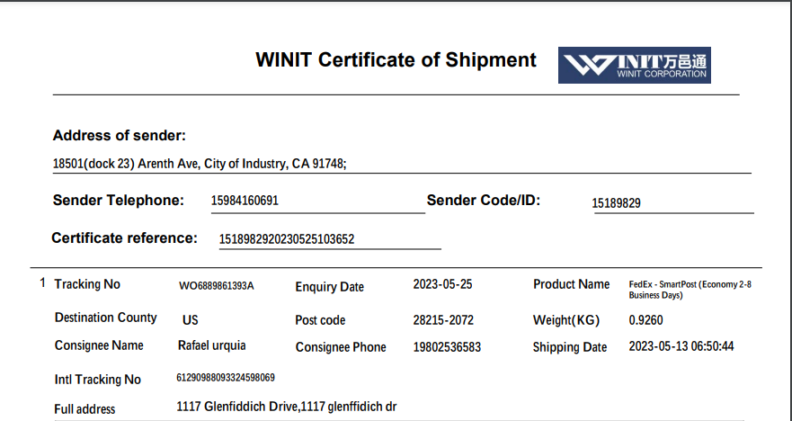
Task: Click the Destination County value US
Action: 191,320
